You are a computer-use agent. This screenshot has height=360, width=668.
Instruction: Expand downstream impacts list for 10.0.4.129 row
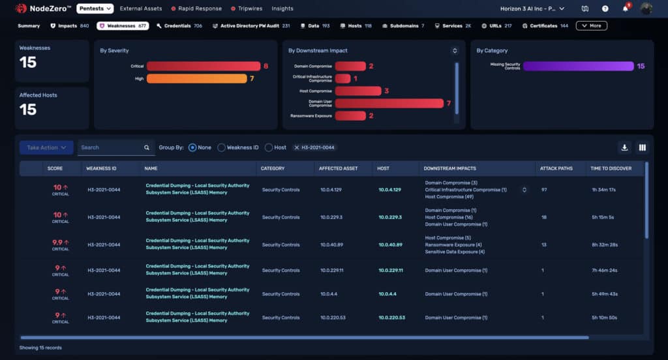(x=524, y=190)
